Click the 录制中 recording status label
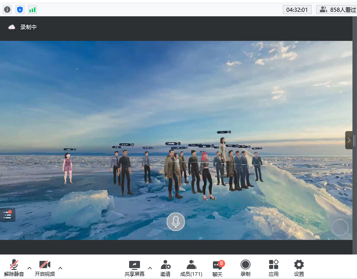357x279 pixels. pyautogui.click(x=28, y=27)
